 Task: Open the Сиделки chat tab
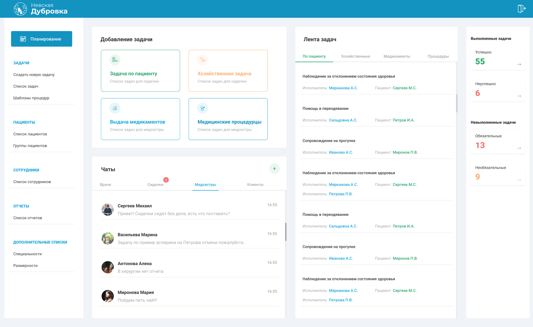point(156,185)
